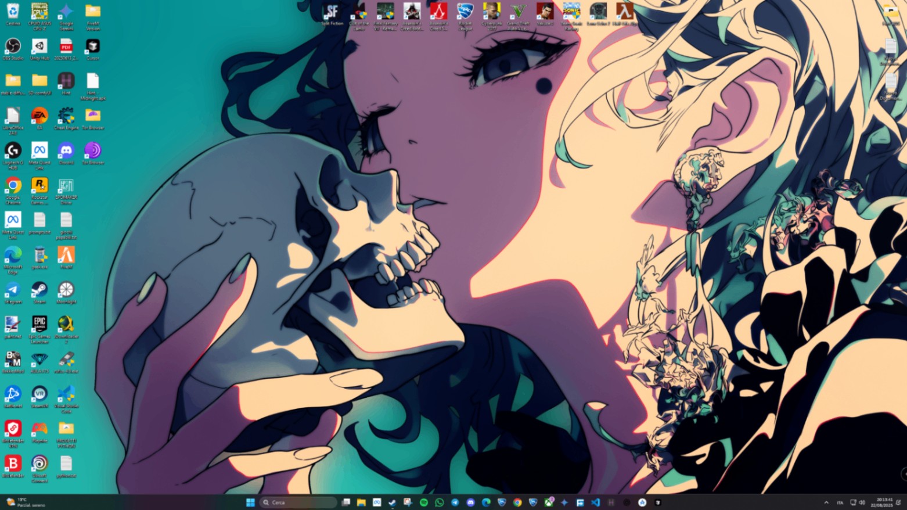Image resolution: width=907 pixels, height=510 pixels.
Task: Open the SD-comfyUI folder
Action: click(x=39, y=84)
